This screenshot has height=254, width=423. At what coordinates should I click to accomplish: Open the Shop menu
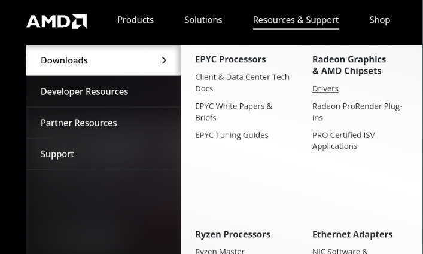[x=379, y=20]
